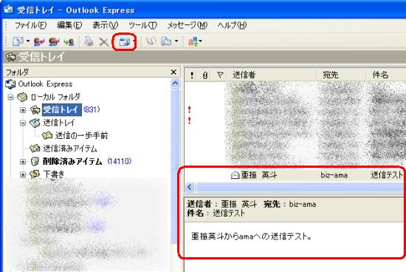The image size is (406, 272).
Task: Select 送信トレイ folder
Action: [x=59, y=123]
